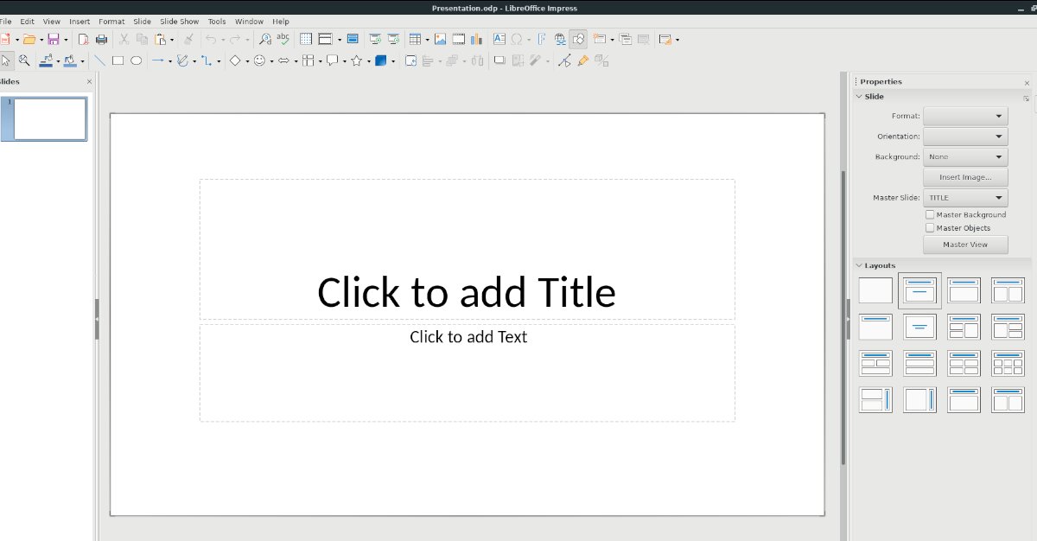Click the Spelling check icon
1037x541 pixels.
283,39
